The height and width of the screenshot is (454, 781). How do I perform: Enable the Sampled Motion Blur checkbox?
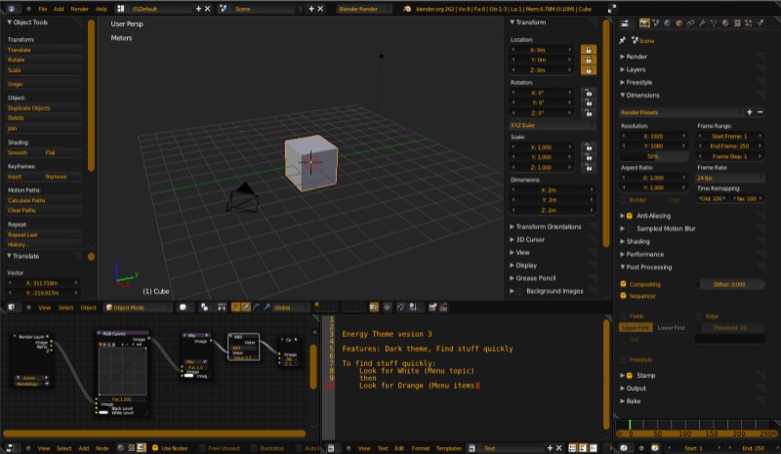click(x=630, y=228)
